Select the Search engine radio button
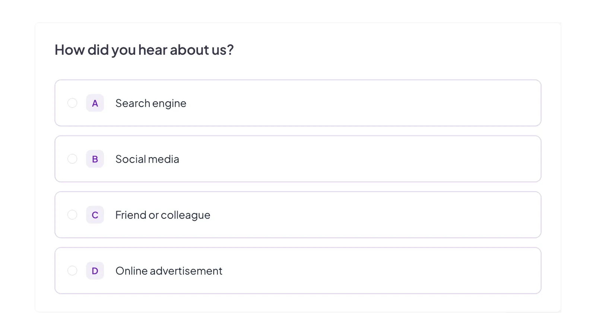 (x=72, y=103)
